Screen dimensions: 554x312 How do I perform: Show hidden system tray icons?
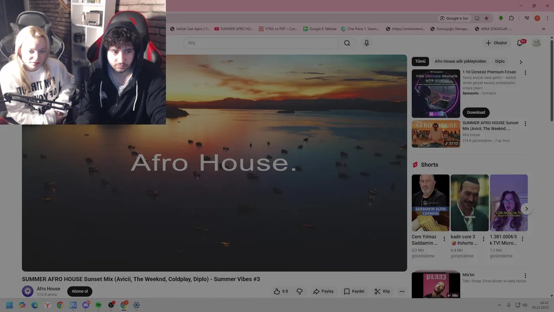[499, 305]
